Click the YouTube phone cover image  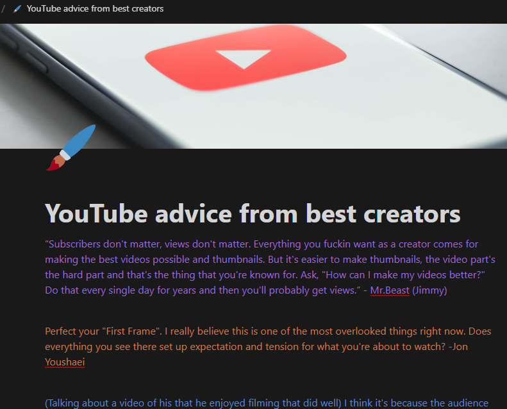coord(254,86)
